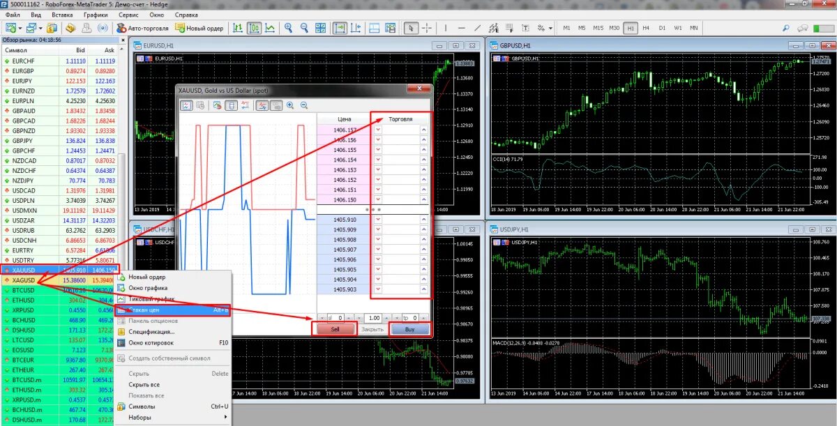Toggle chart shift icon

tap(356, 28)
